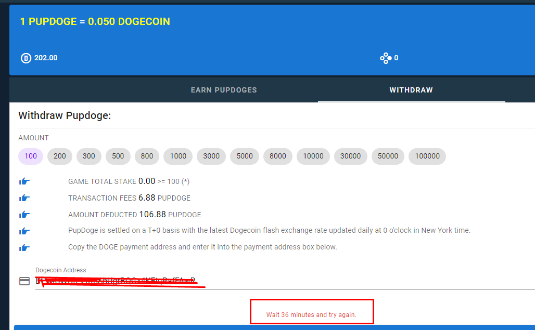Viewport: 535px width, 330px height.
Task: Click the '1 PUPDOGE = 0.050 DOGECOIN' rate text
Action: click(x=95, y=21)
